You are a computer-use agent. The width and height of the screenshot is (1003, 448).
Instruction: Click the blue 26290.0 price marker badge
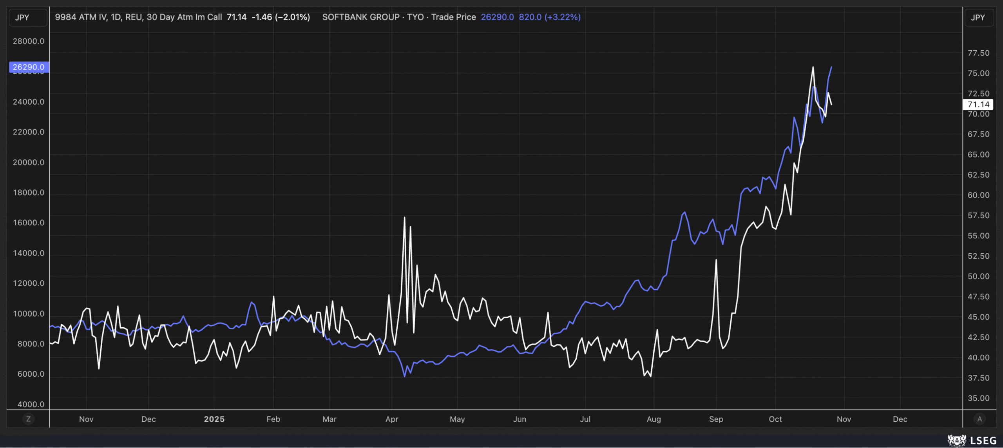click(x=29, y=67)
